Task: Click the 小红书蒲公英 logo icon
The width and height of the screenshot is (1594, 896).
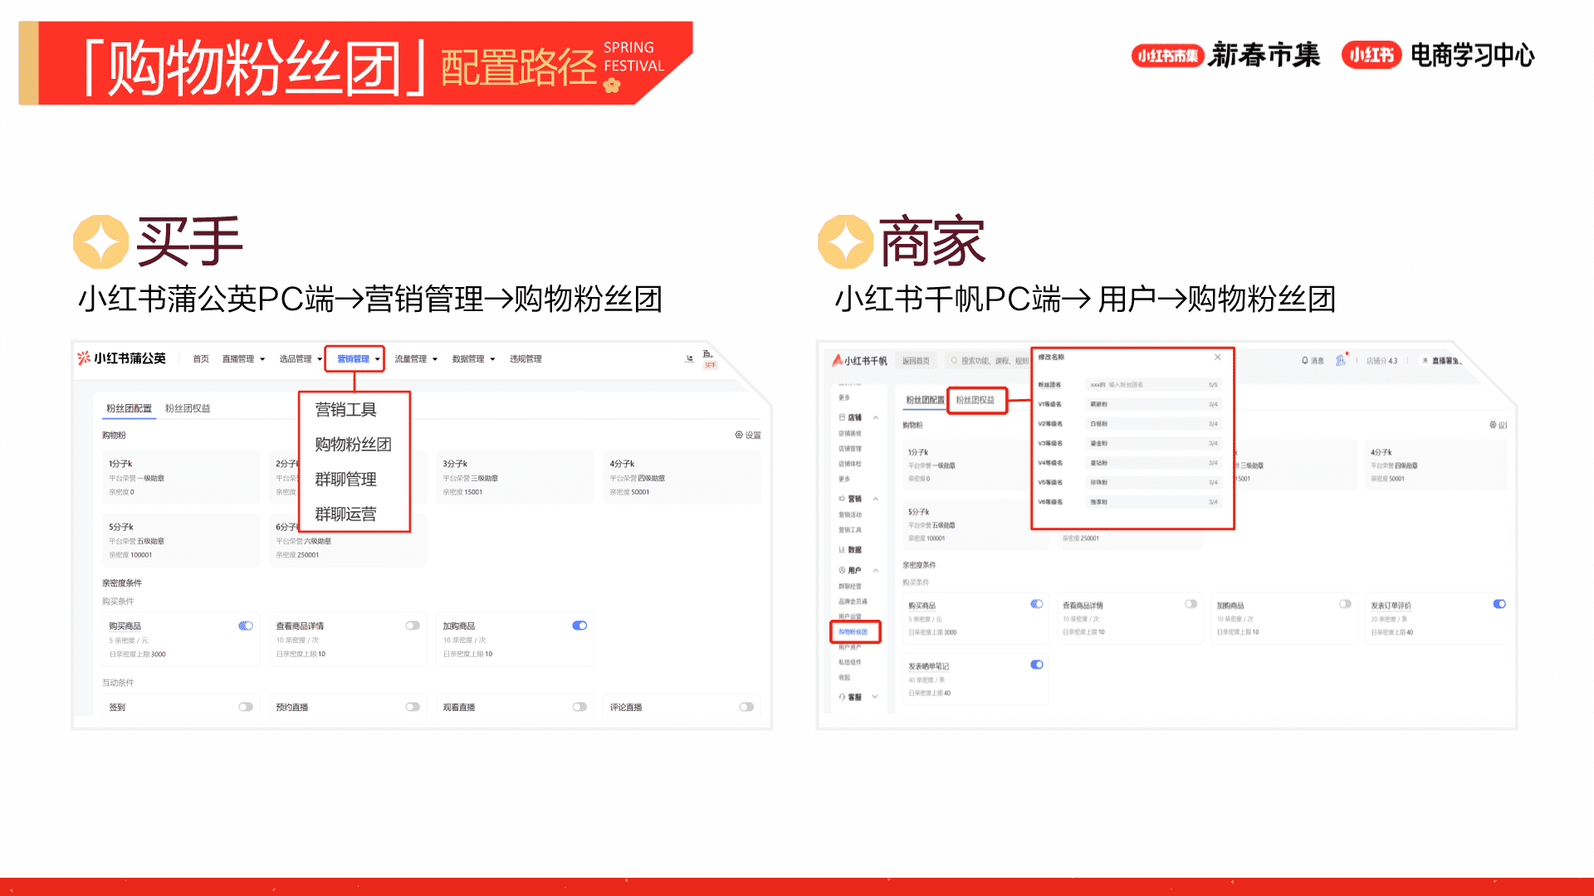Action: [84, 358]
